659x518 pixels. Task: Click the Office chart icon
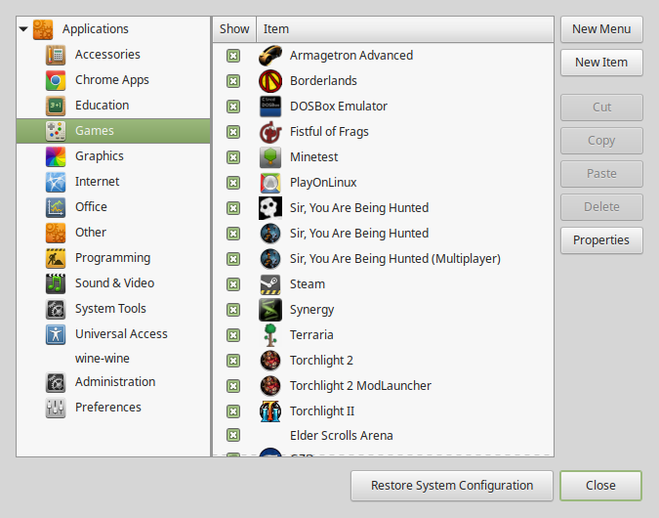[x=56, y=207]
